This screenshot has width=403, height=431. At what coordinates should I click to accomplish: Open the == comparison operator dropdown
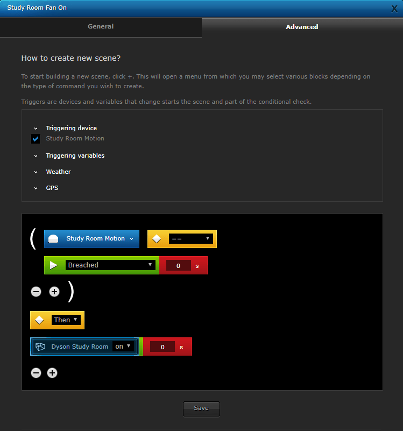[x=190, y=239]
